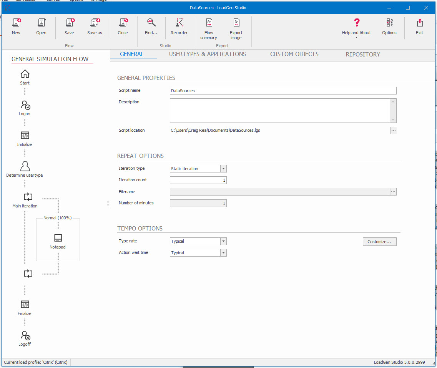
Task: Click the LoadGen Studio version text
Action: coord(399,362)
